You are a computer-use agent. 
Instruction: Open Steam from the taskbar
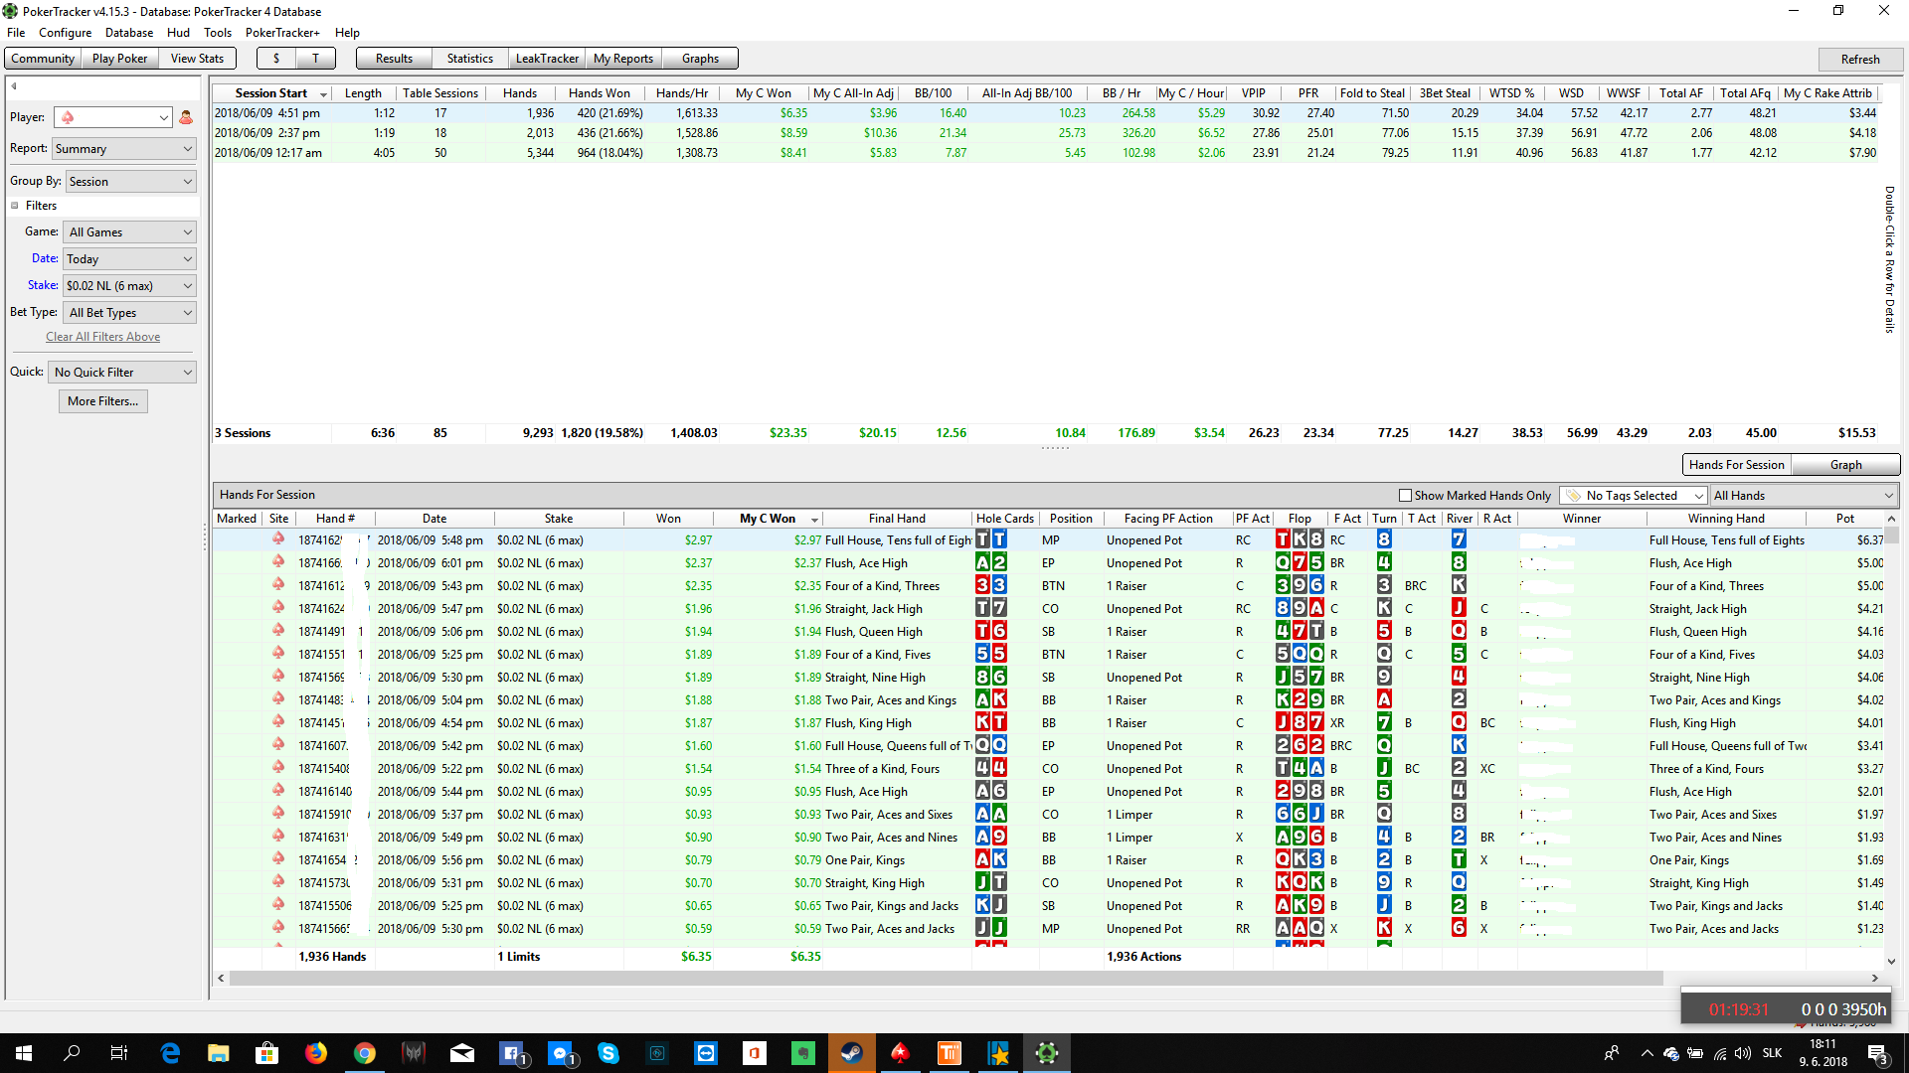(x=852, y=1053)
